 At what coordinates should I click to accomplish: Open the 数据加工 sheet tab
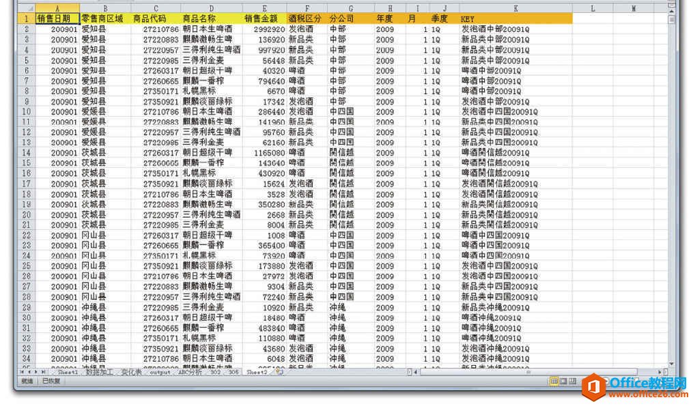[100, 373]
